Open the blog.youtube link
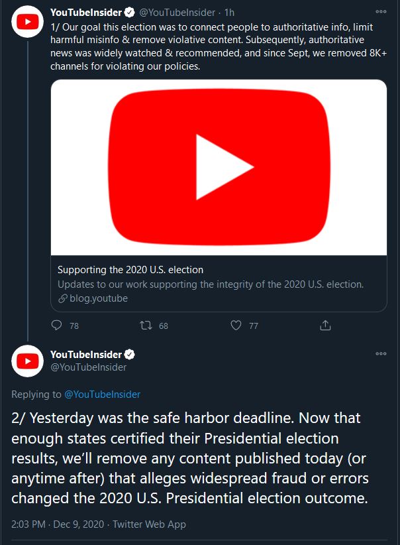Viewport: 400px width, 545px height. pyautogui.click(x=98, y=298)
